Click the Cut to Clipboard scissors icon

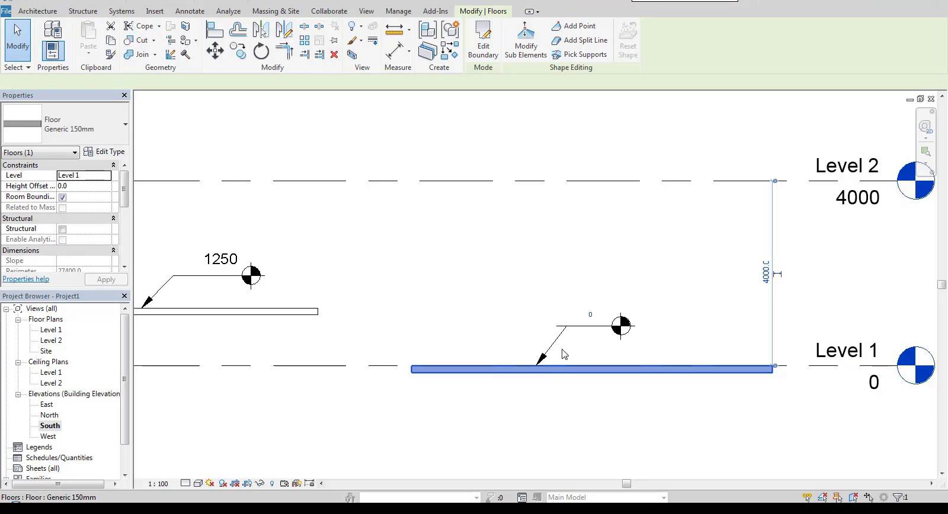(111, 26)
